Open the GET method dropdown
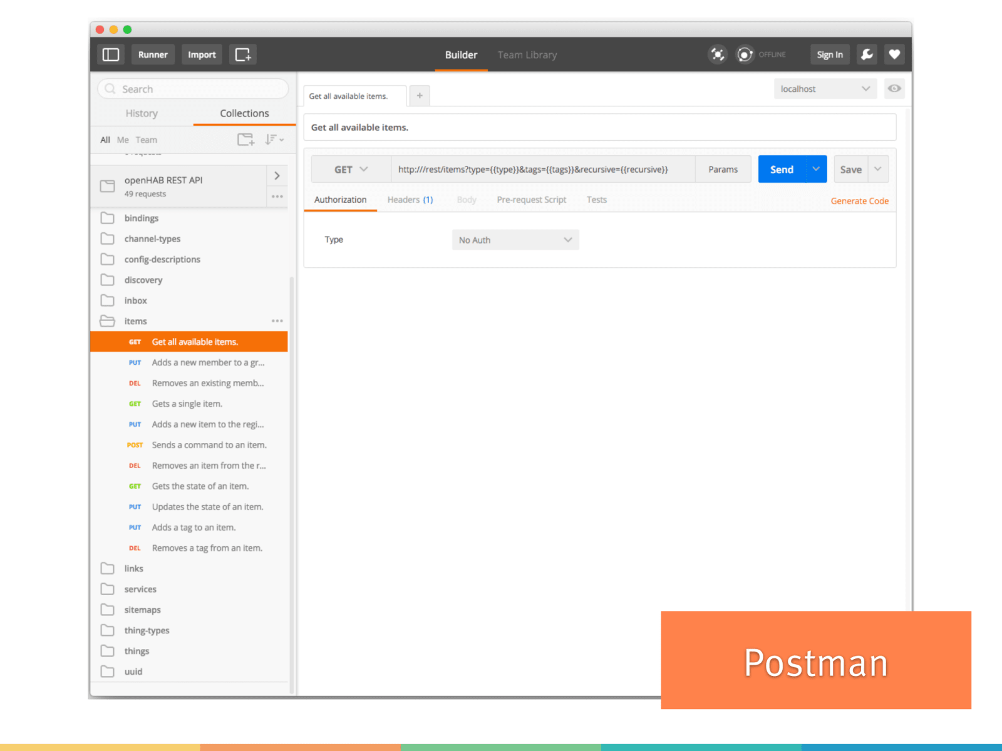This screenshot has height=751, width=1002. (x=351, y=170)
